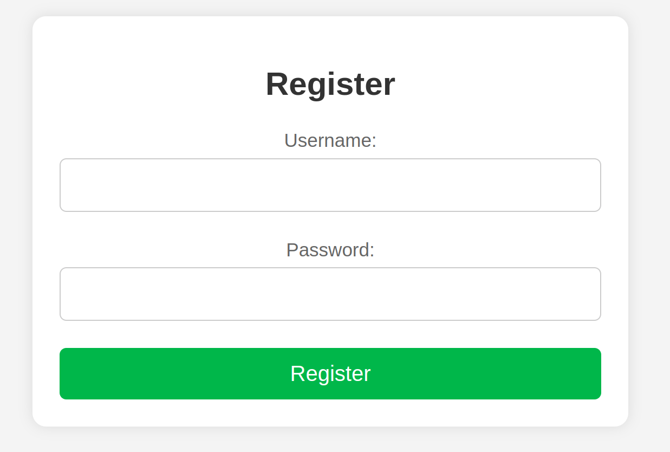Place cursor in the Password box

(x=330, y=294)
